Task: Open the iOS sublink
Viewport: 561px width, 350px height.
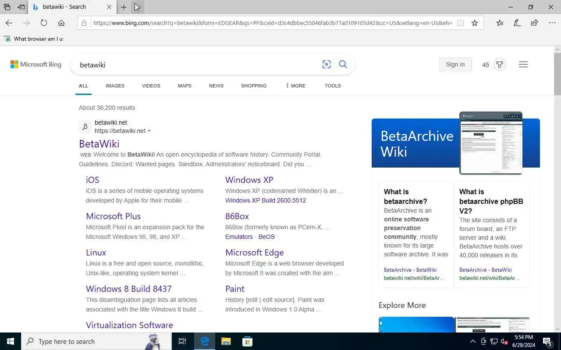Action: pyautogui.click(x=92, y=180)
